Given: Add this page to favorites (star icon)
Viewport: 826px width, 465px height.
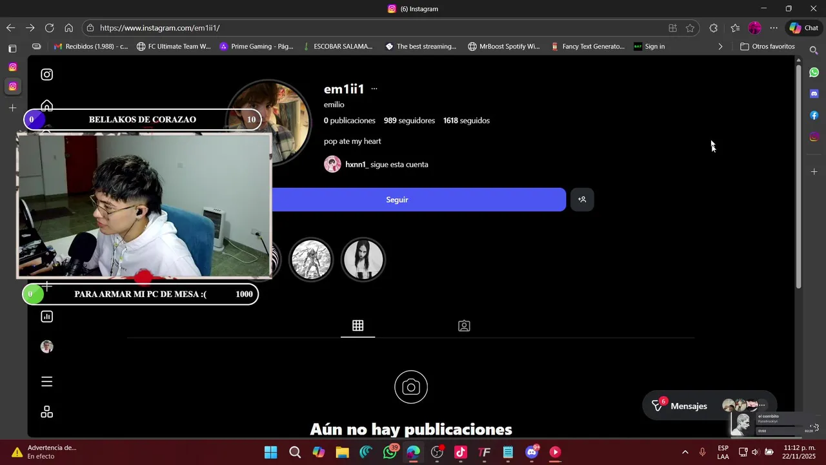Looking at the screenshot, I should [x=690, y=28].
